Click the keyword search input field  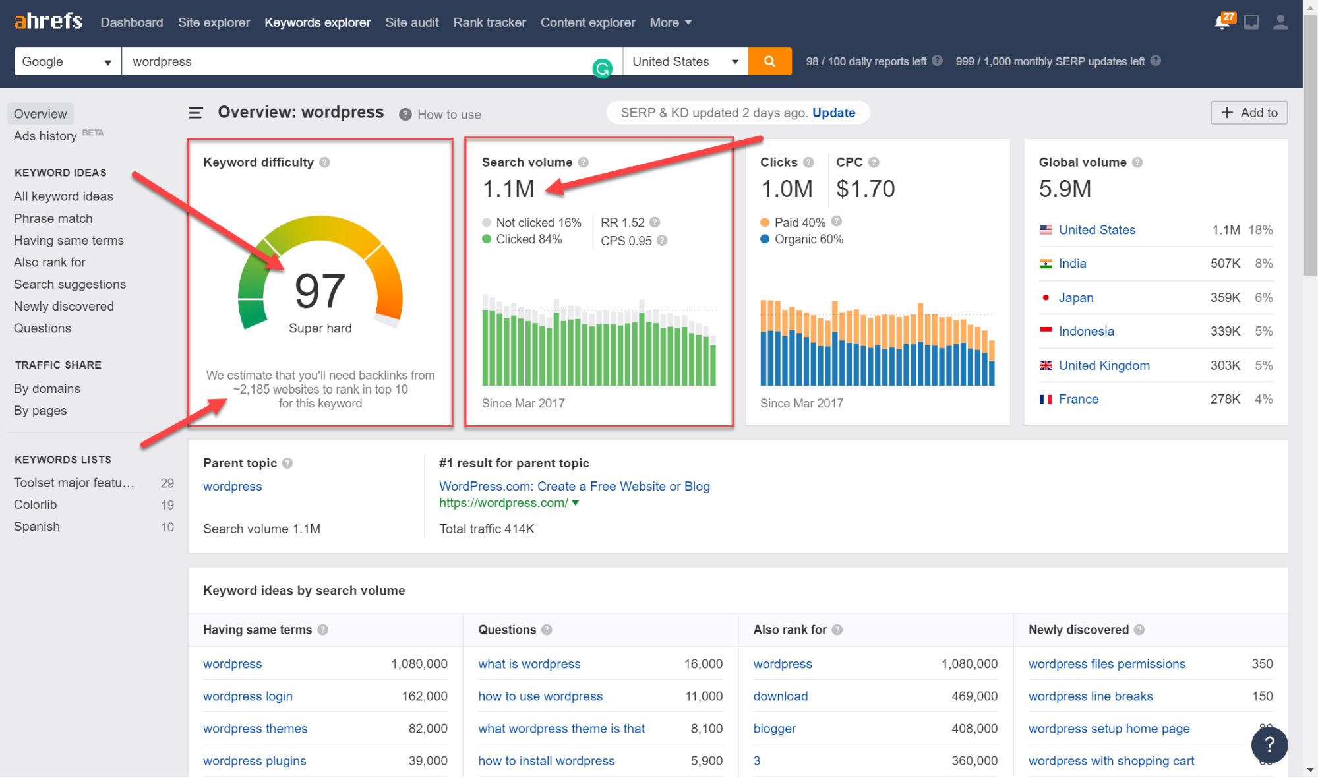click(372, 61)
